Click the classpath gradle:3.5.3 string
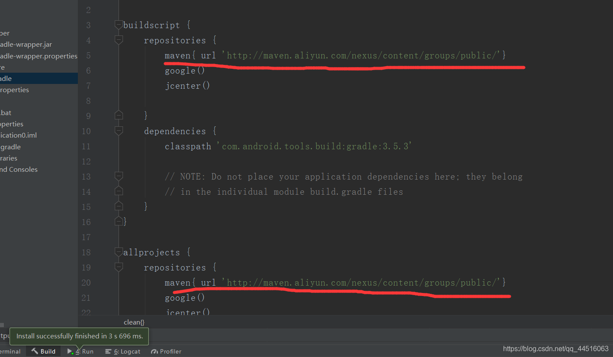The width and height of the screenshot is (613, 357). click(314, 146)
